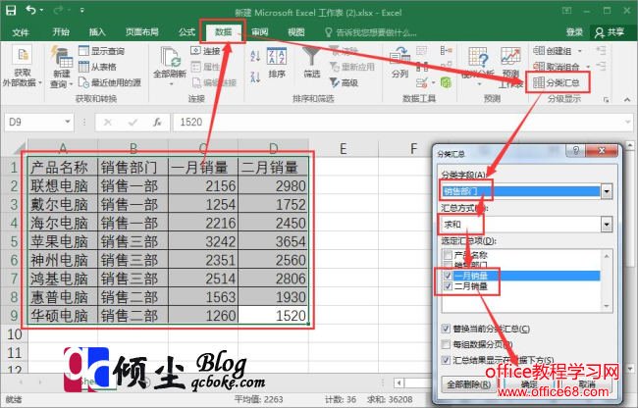638x408 pixels.
Task: Click Text to Columns icon
Action: point(399,56)
